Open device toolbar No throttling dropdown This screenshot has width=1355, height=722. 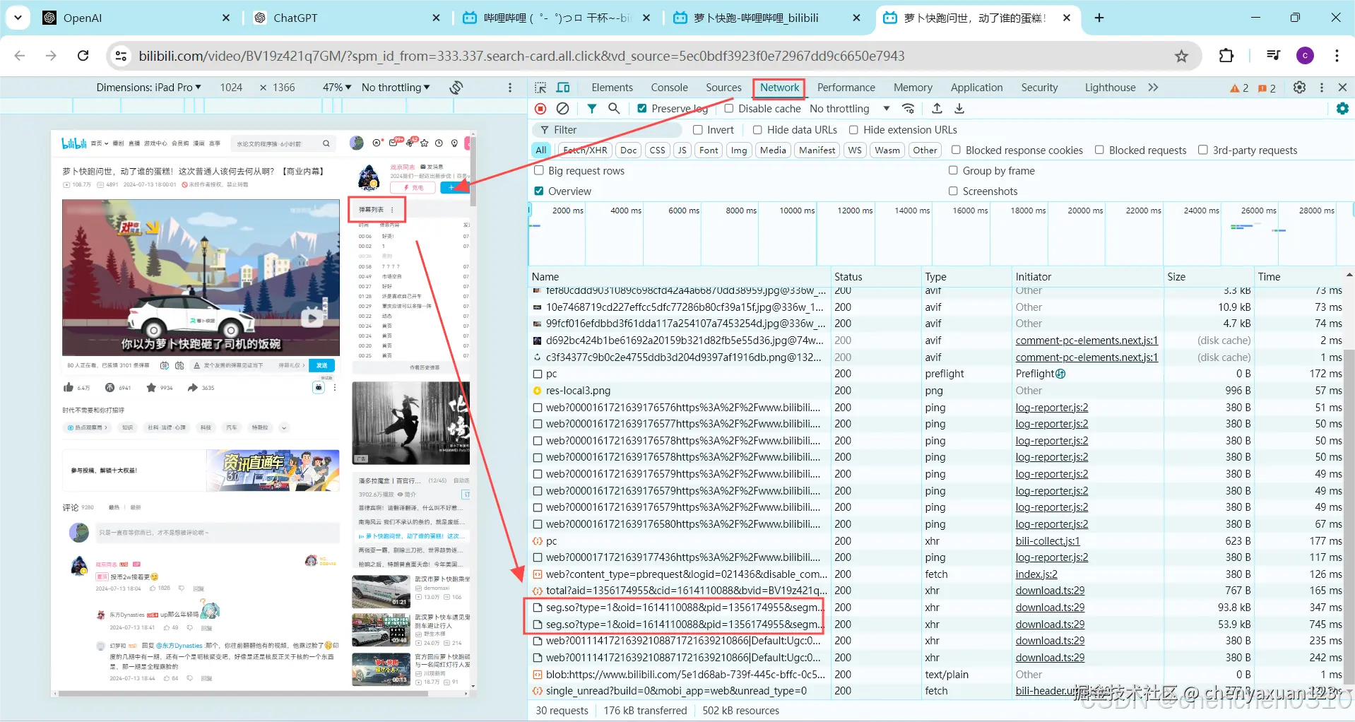pyautogui.click(x=396, y=88)
